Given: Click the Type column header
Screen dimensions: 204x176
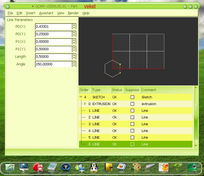Looking at the screenshot, I should (x=97, y=90).
